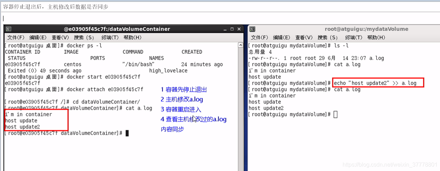Image resolution: width=440 pixels, height=171 pixels.
Task: Open 编辑(E) menu in mydataVolume terminal
Action: 282,37
